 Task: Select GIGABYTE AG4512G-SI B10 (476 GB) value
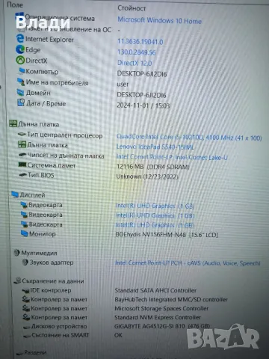(x=162, y=326)
